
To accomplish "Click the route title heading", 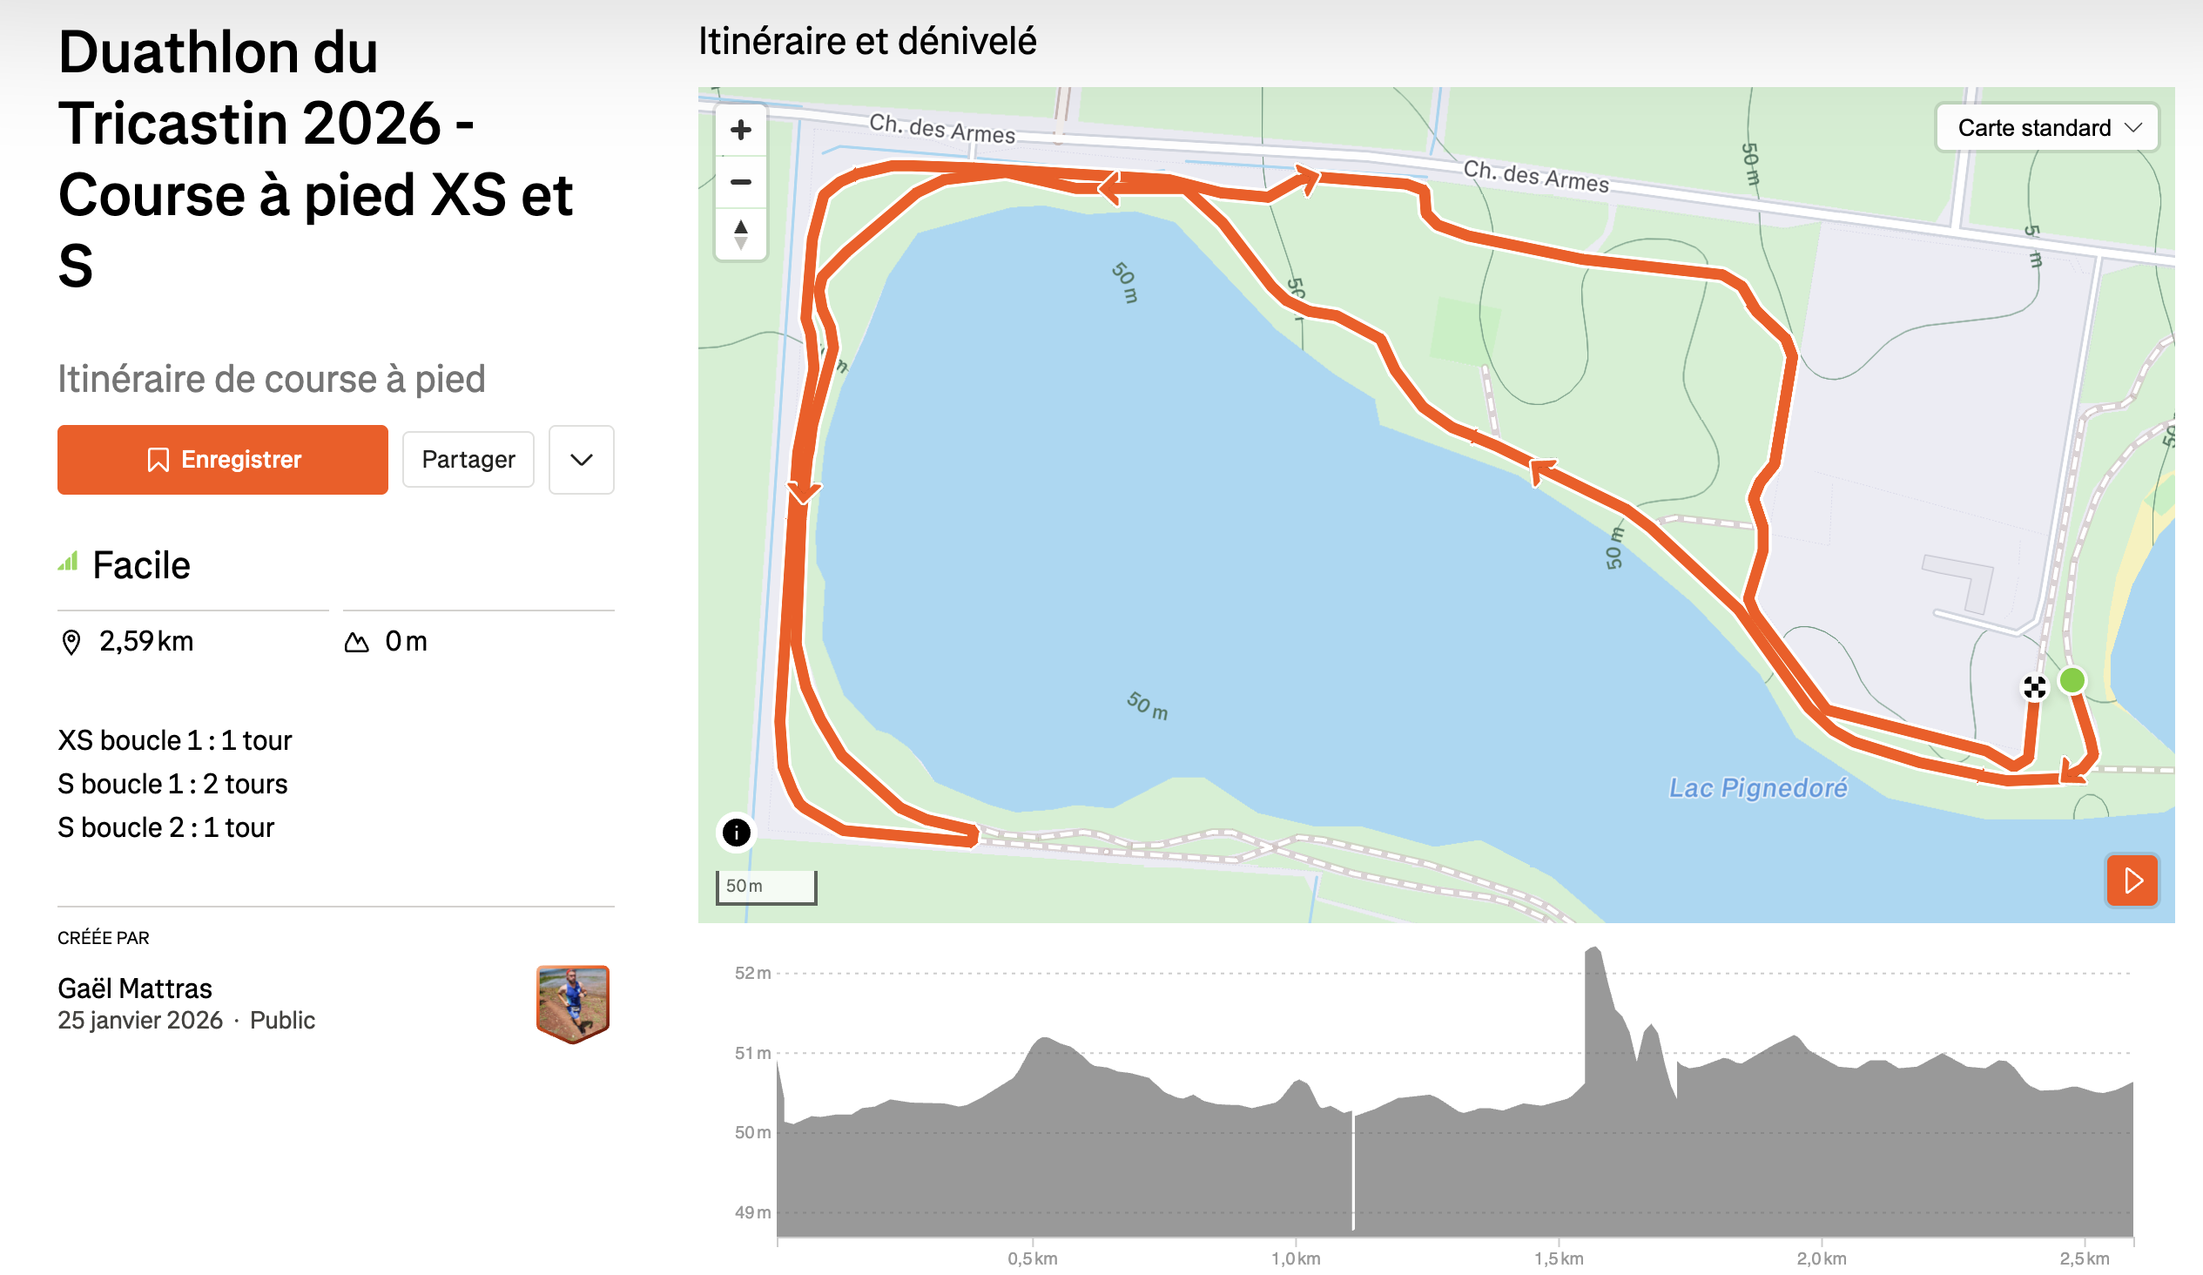I will 314,158.
